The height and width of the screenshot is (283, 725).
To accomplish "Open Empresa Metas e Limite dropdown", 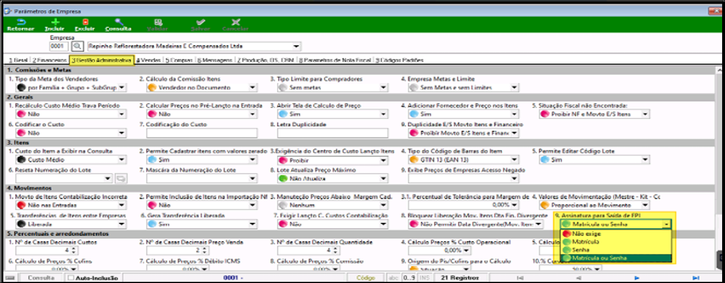I will tap(463, 87).
